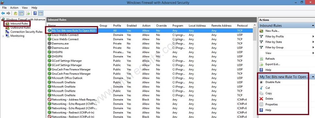Click the Back arrow toolbar icon

pos(3,13)
